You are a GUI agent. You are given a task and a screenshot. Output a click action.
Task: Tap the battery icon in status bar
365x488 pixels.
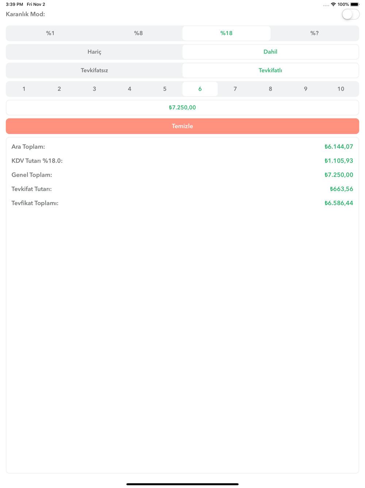coord(355,4)
